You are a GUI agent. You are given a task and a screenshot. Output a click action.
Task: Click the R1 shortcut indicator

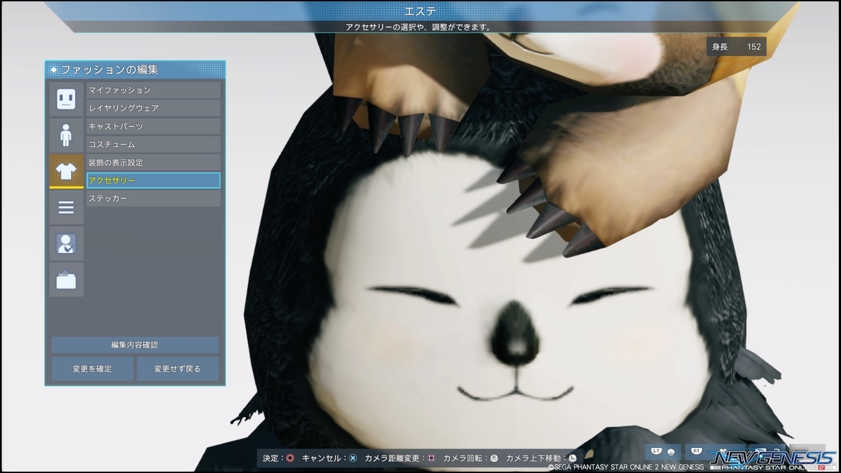(703, 452)
